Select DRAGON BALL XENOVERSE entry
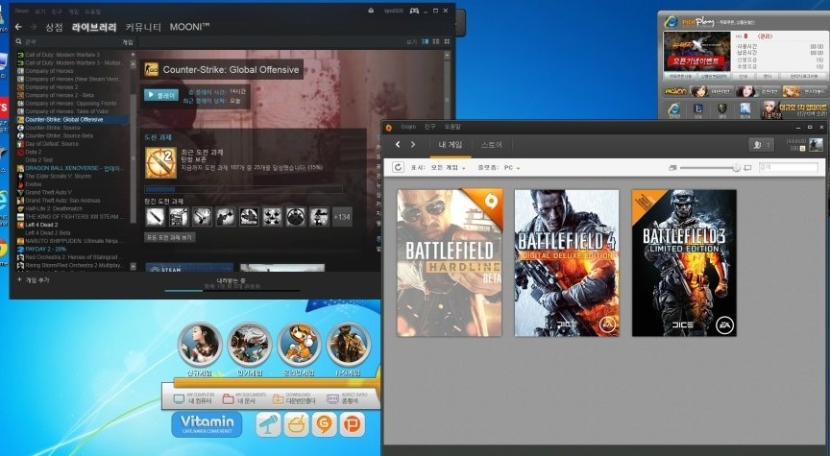This screenshot has width=830, height=456. click(x=74, y=168)
